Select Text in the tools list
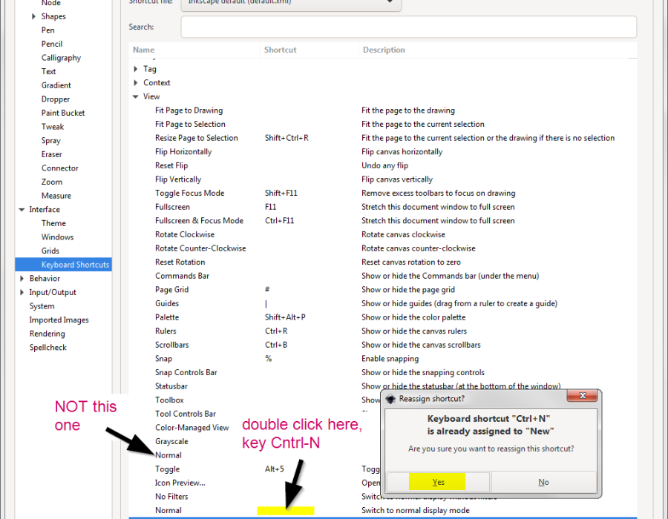The image size is (668, 519). click(48, 71)
